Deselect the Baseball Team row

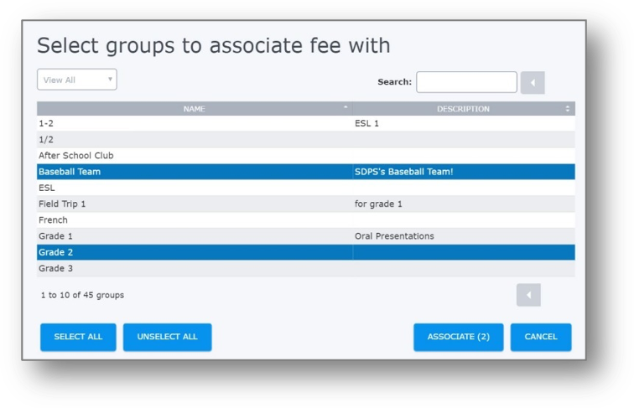tap(305, 172)
